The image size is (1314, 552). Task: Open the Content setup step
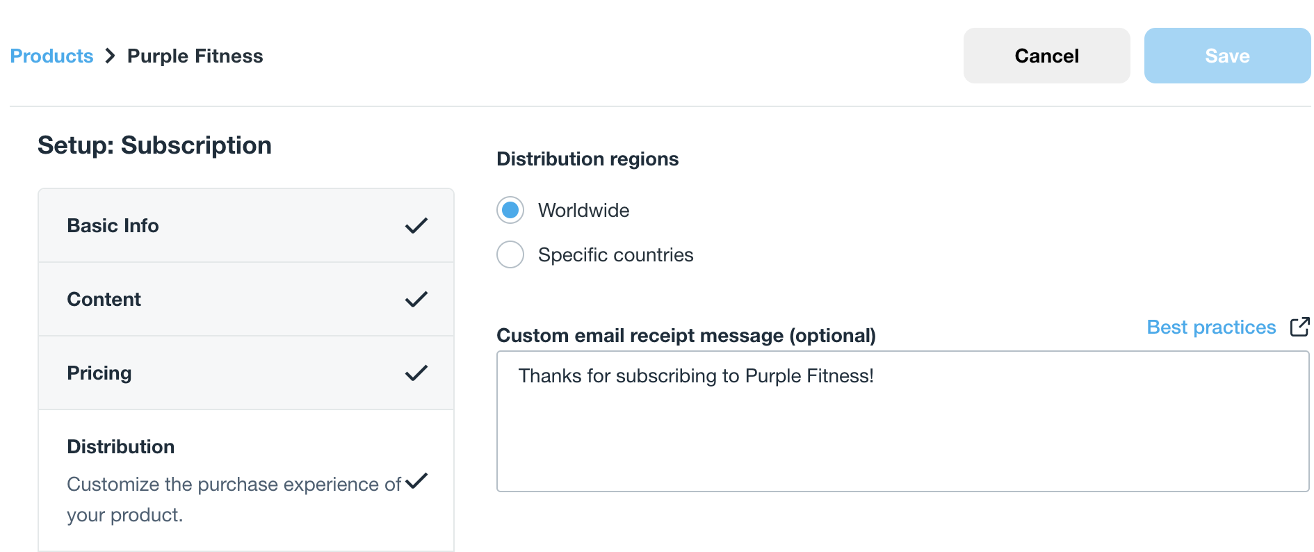(246, 299)
